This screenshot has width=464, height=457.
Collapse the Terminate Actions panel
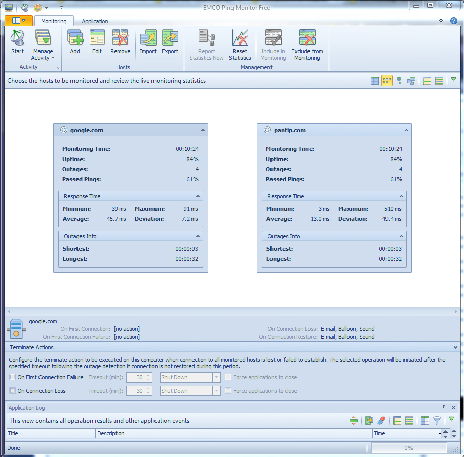click(x=455, y=347)
